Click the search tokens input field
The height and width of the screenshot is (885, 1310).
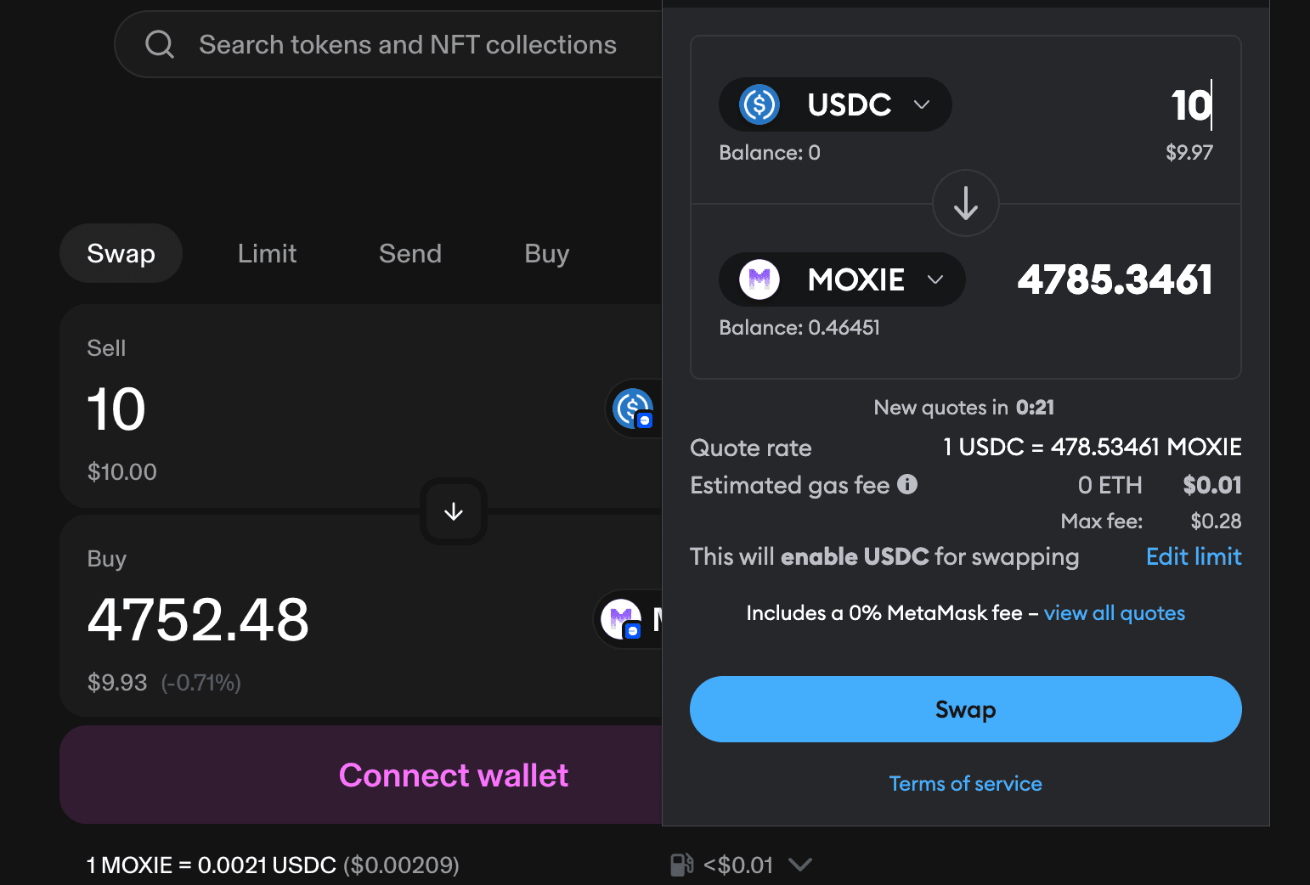pyautogui.click(x=408, y=44)
